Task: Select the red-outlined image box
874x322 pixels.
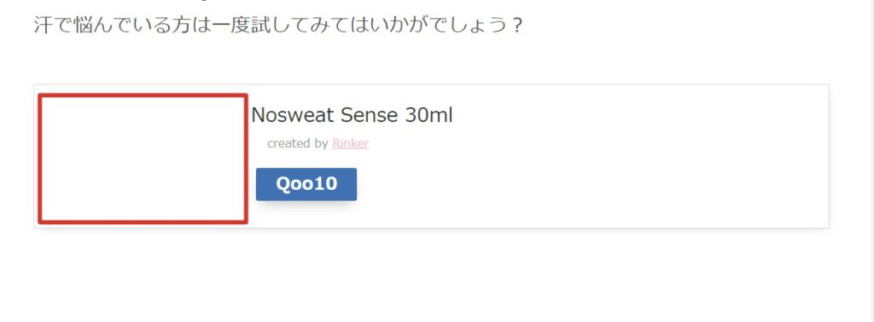Action: pyautogui.click(x=143, y=159)
